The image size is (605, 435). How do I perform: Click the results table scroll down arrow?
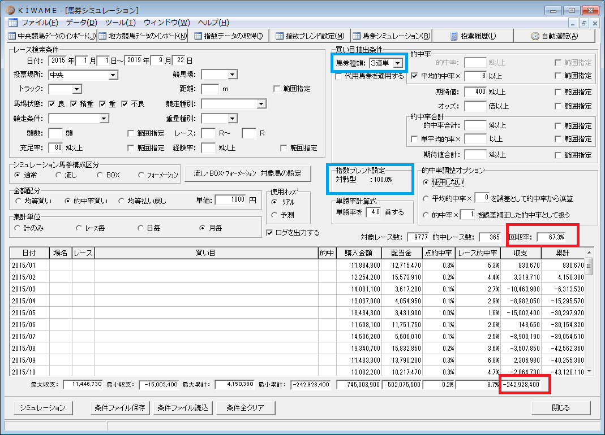[x=589, y=371]
